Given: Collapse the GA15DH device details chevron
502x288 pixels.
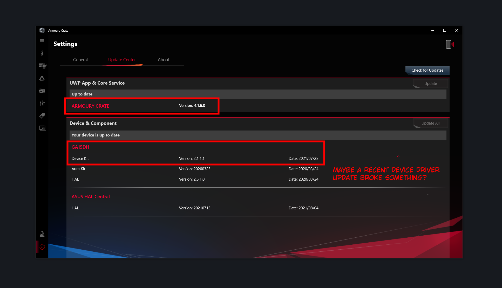Looking at the screenshot, I should (398, 156).
